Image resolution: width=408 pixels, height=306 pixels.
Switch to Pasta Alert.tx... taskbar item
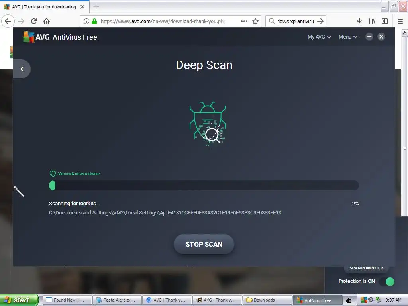[x=118, y=300]
